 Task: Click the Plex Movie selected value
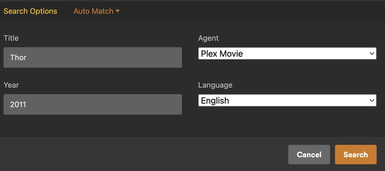click(222, 54)
